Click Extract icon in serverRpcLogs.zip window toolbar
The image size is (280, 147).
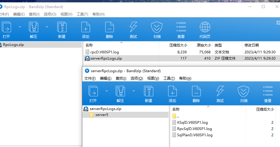[x=120, y=91]
